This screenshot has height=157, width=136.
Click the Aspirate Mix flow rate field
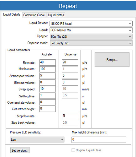pos(48,69)
